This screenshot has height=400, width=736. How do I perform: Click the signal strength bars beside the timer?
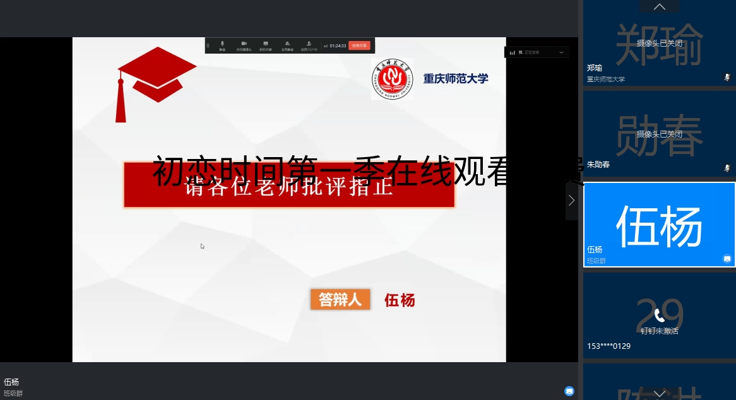pos(326,46)
